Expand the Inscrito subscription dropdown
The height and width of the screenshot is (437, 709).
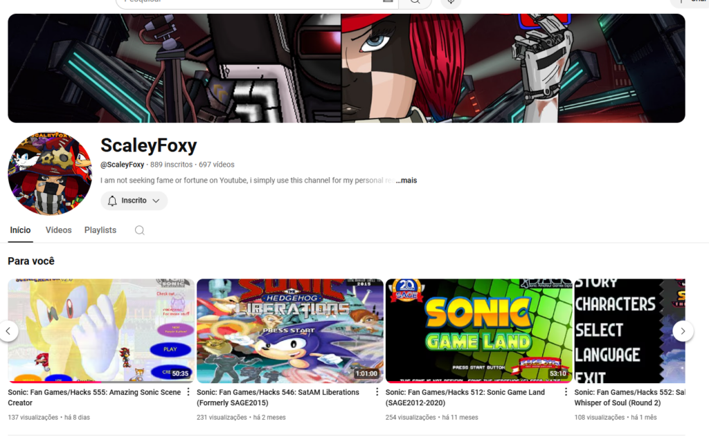(134, 201)
